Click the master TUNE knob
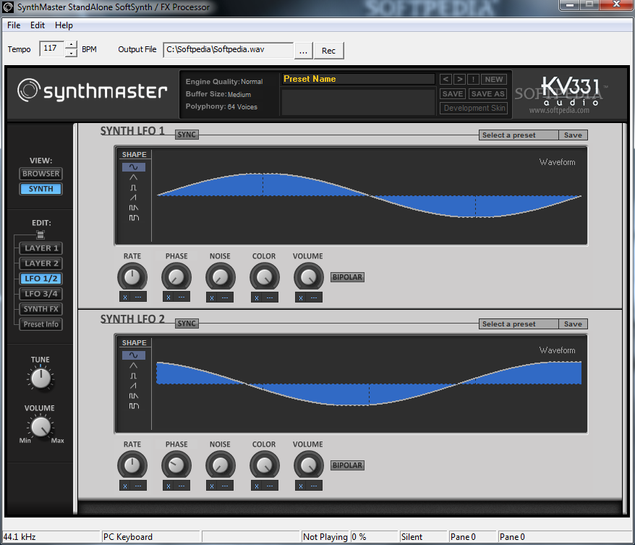Viewport: 635px width, 545px height. click(x=41, y=379)
